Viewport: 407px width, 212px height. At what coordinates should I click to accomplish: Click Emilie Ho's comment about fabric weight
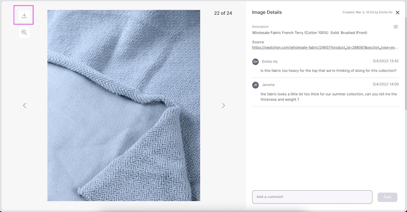pos(324,71)
